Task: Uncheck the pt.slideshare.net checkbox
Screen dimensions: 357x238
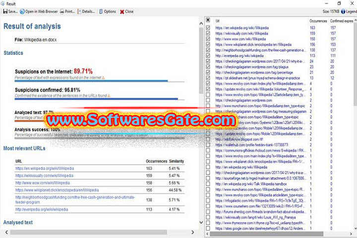Action: (x=208, y=78)
